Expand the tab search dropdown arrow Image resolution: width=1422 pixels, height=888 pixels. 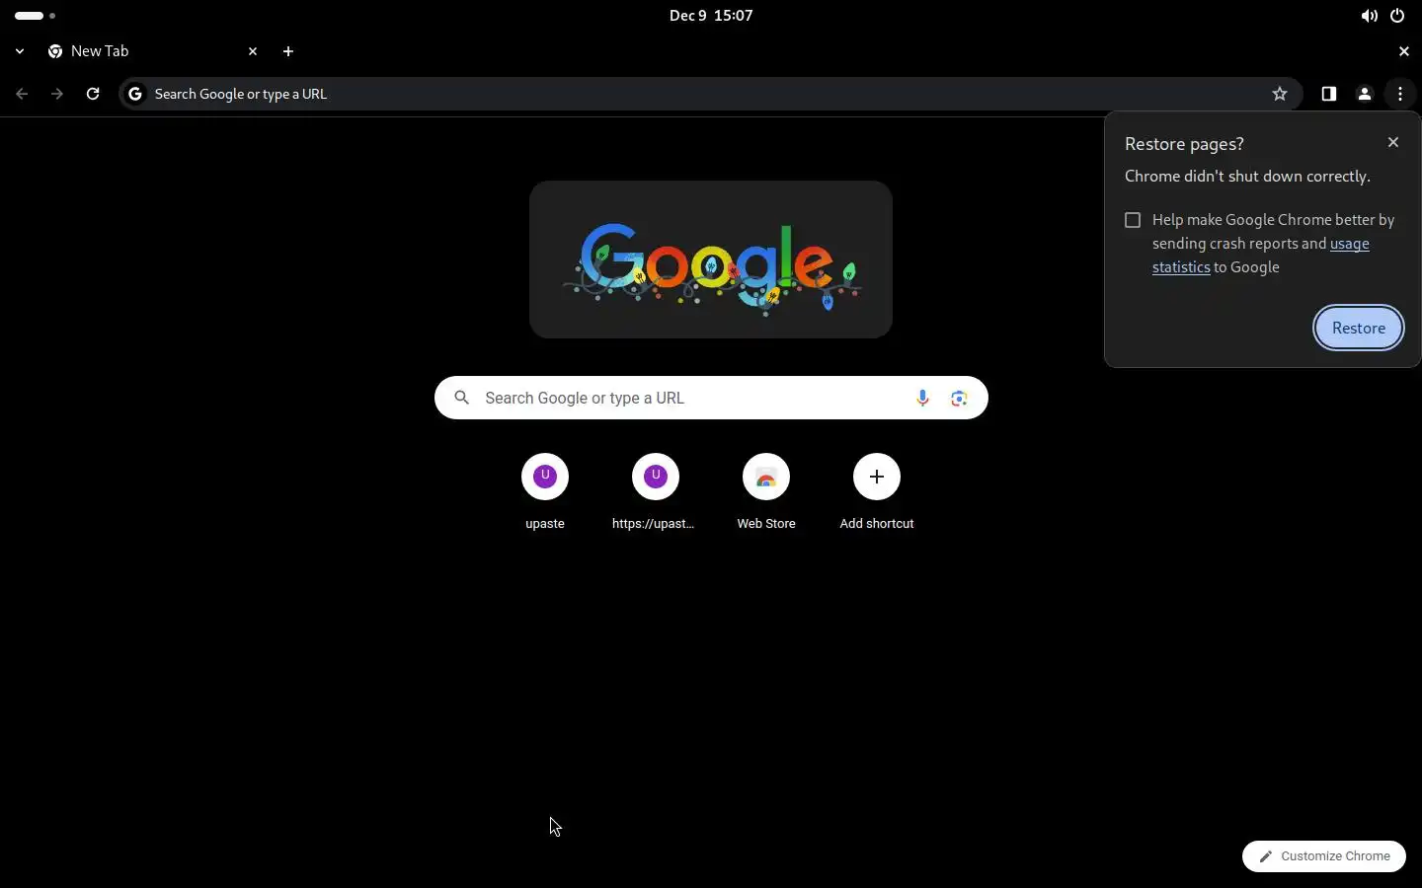pyautogui.click(x=20, y=51)
